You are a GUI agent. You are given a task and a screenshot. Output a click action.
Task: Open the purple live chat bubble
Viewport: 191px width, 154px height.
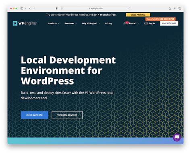click(x=177, y=137)
